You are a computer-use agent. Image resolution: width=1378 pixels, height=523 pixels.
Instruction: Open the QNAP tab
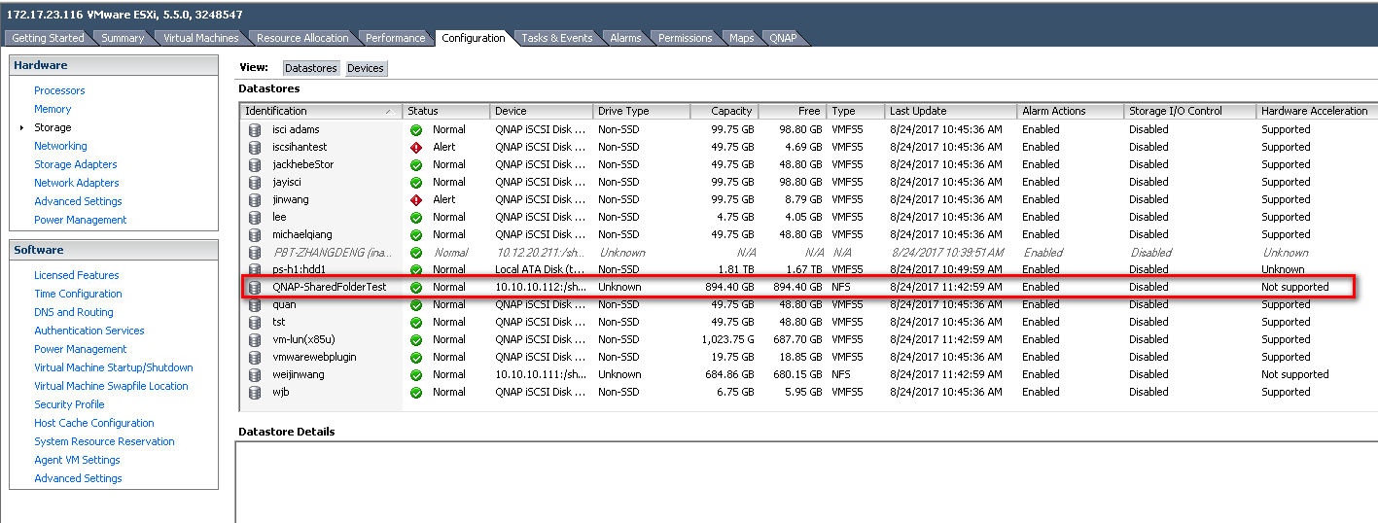(x=783, y=38)
